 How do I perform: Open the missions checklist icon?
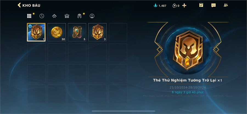tap(201, 5)
